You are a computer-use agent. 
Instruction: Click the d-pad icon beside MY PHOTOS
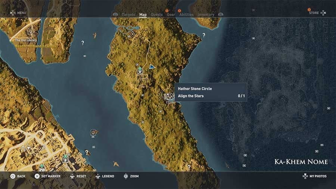tap(305, 176)
